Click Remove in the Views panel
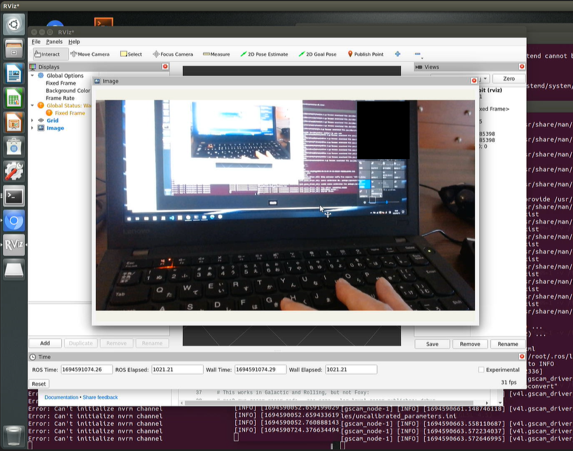This screenshot has width=573, height=451. point(470,344)
